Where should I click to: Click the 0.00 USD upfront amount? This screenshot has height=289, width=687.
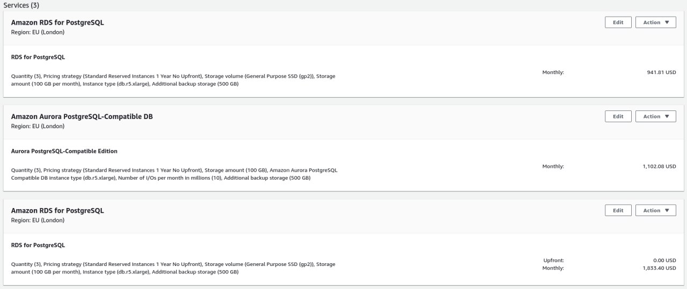pos(664,260)
